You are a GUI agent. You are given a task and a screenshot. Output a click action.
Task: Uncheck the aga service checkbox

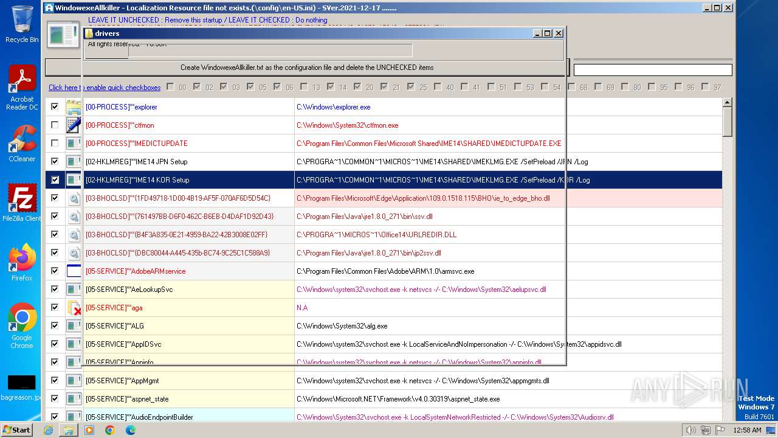click(55, 307)
